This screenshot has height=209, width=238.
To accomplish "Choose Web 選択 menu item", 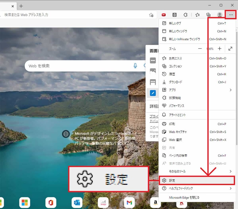I will pos(197,140).
